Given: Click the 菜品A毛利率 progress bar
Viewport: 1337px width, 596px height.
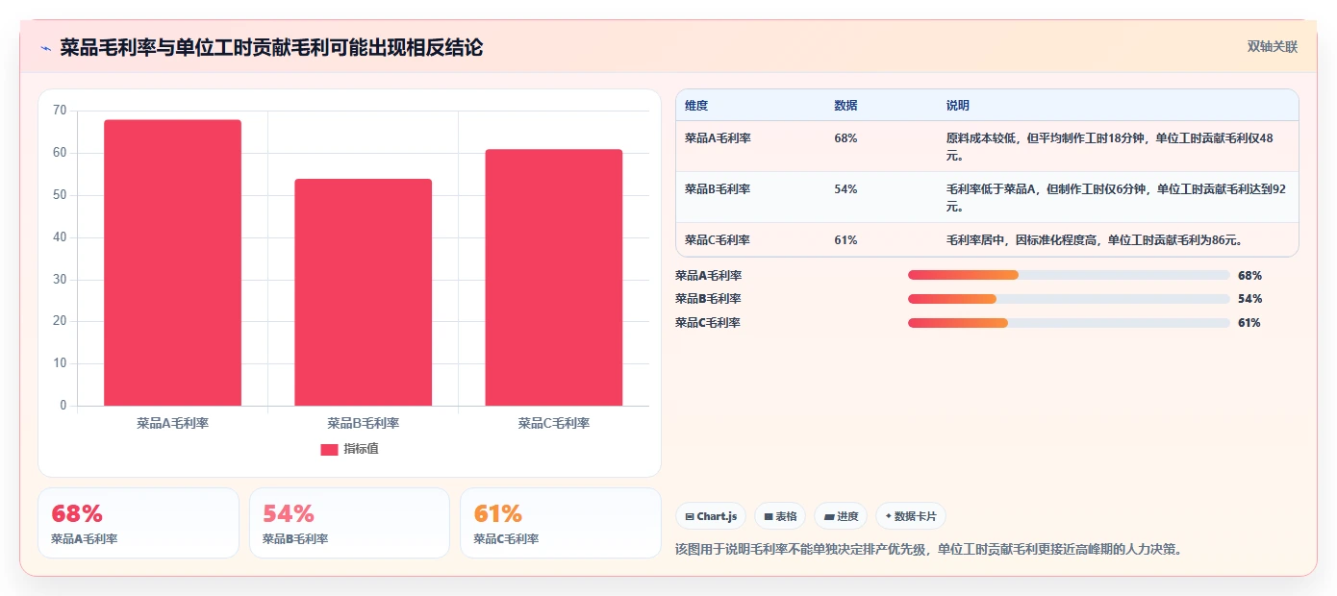Looking at the screenshot, I should (1069, 275).
